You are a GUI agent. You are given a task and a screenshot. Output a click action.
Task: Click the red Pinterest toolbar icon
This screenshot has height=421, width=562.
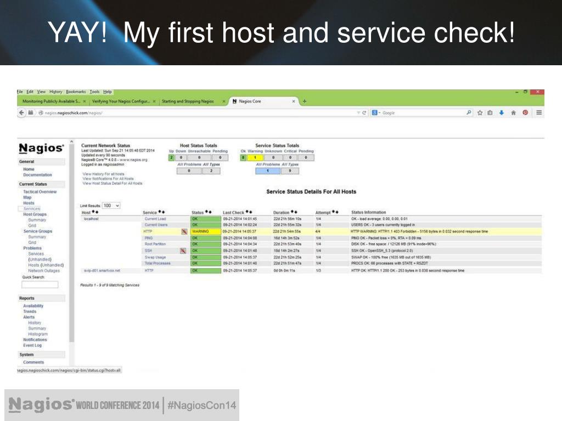pos(525,113)
